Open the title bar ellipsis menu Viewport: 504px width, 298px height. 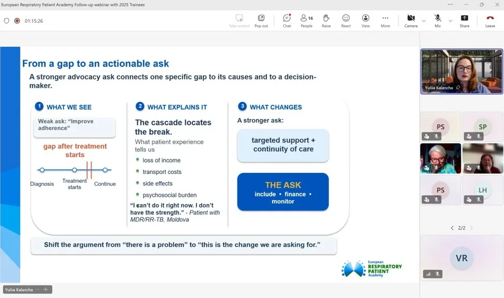[450, 5]
